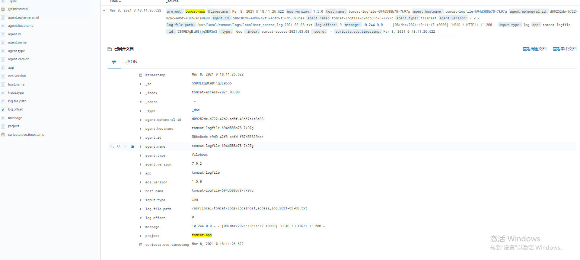Filter out the agent.name value
Screen dimensions: 580x260
coord(119,147)
